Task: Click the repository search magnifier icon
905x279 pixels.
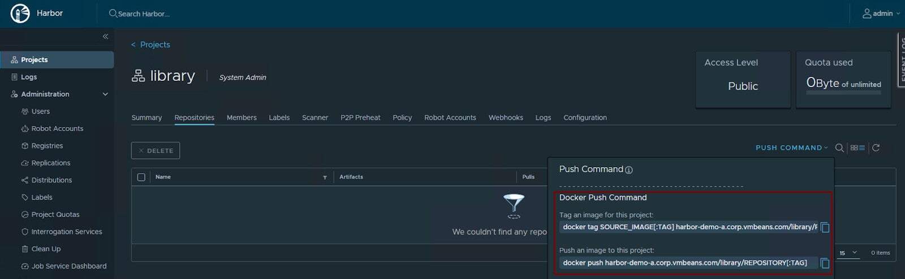Action: click(x=839, y=148)
